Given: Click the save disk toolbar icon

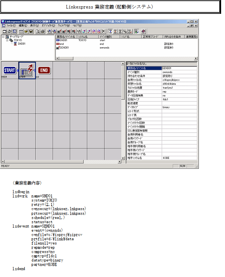Looking at the screenshot, I should (x=31, y=31).
